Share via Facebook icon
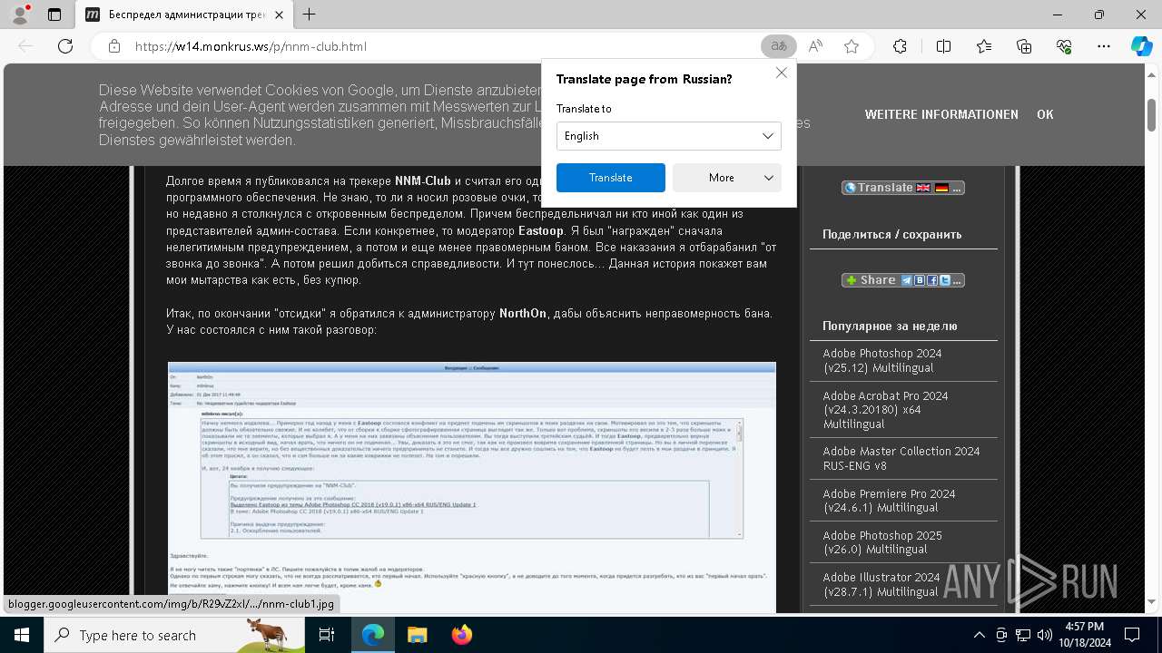1162x653 pixels. pos(932,280)
